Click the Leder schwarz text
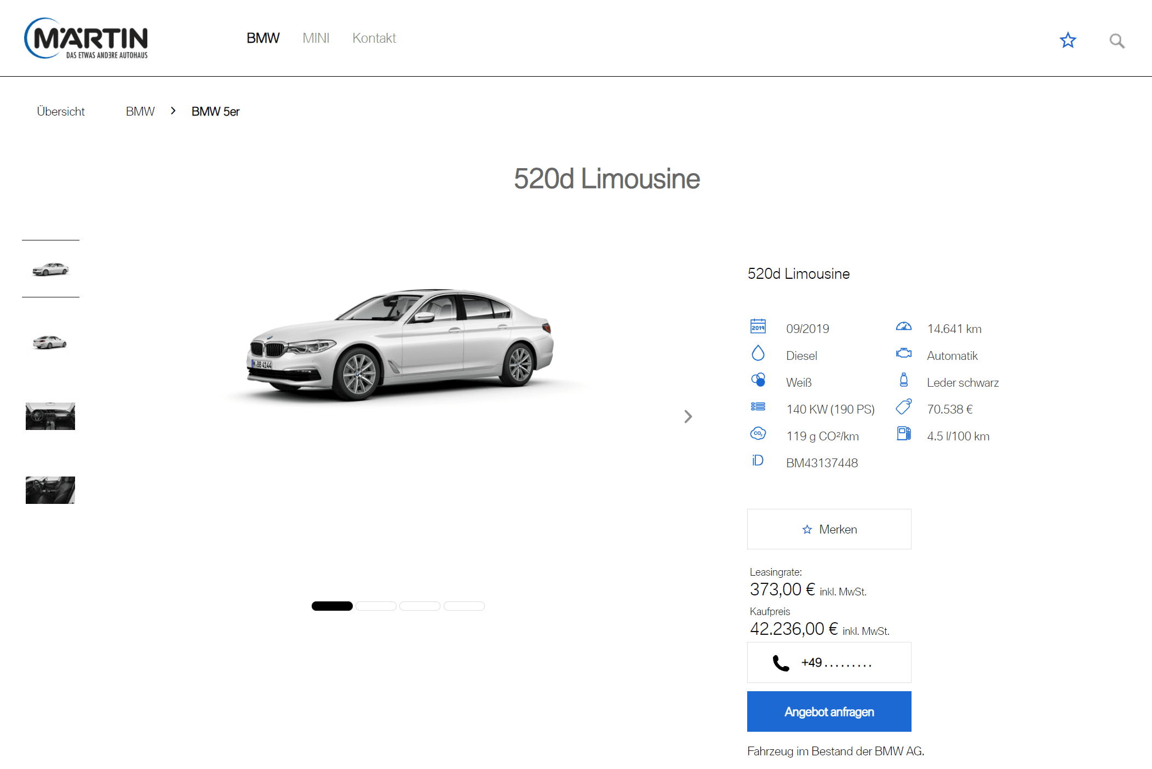 pyautogui.click(x=962, y=382)
